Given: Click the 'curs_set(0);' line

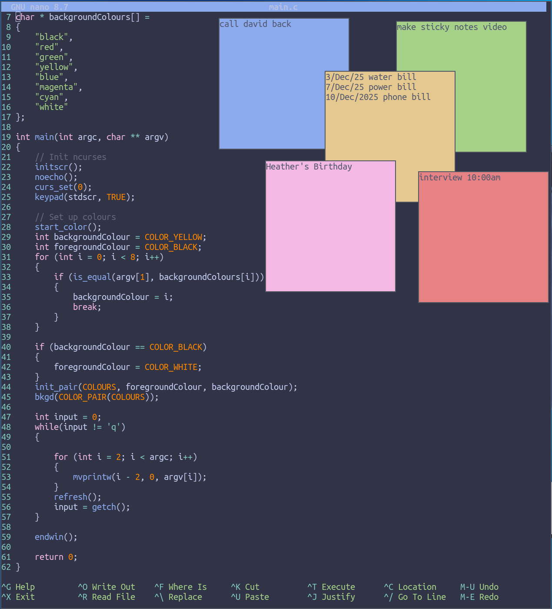Looking at the screenshot, I should 63,187.
